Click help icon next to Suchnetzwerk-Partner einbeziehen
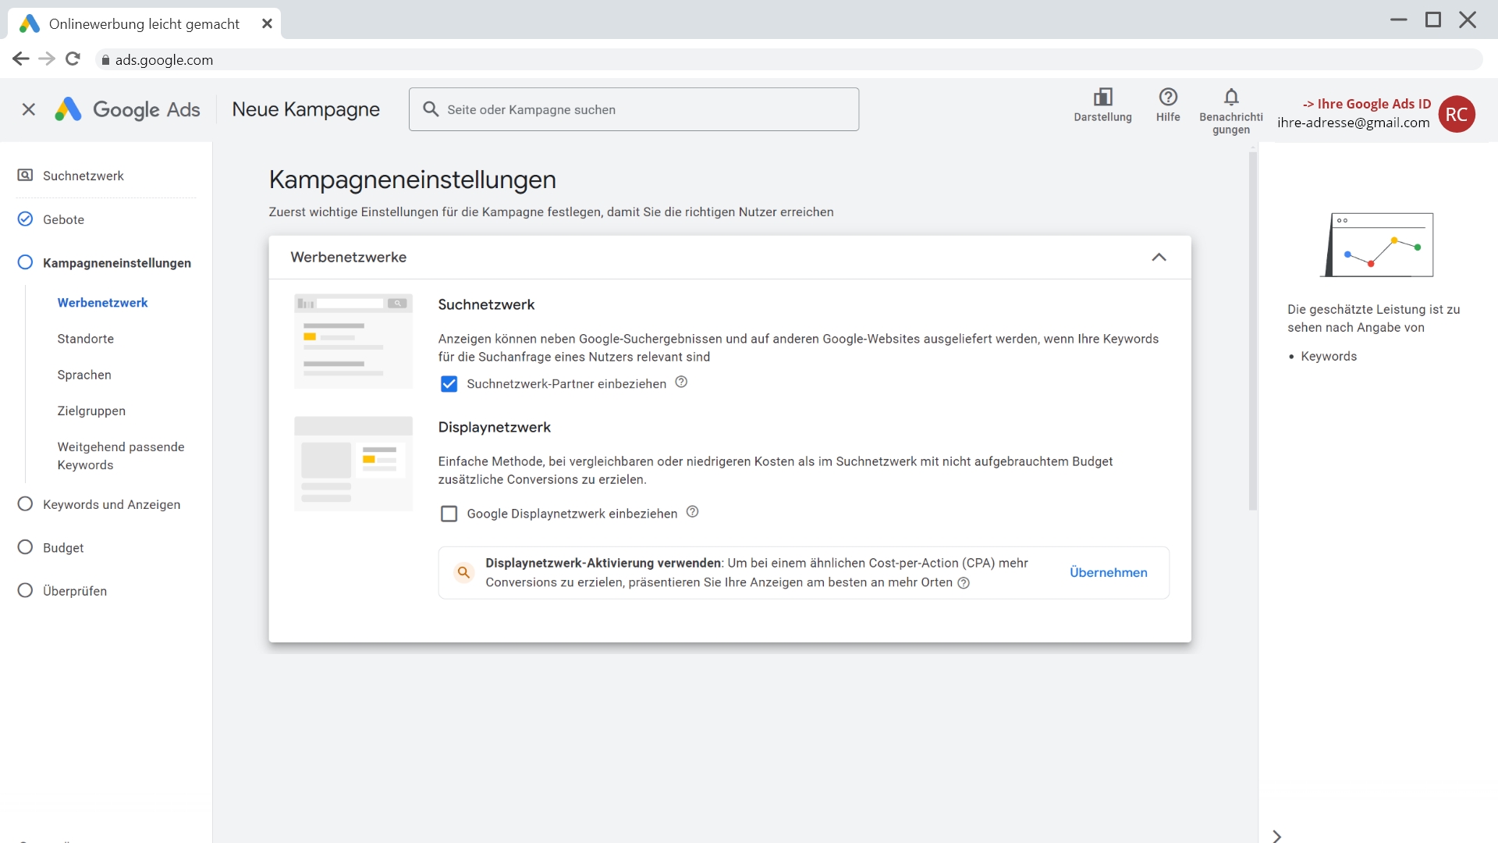Image resolution: width=1498 pixels, height=843 pixels. (681, 382)
